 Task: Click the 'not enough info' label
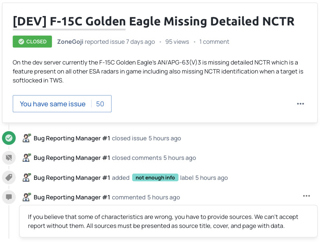click(x=155, y=177)
